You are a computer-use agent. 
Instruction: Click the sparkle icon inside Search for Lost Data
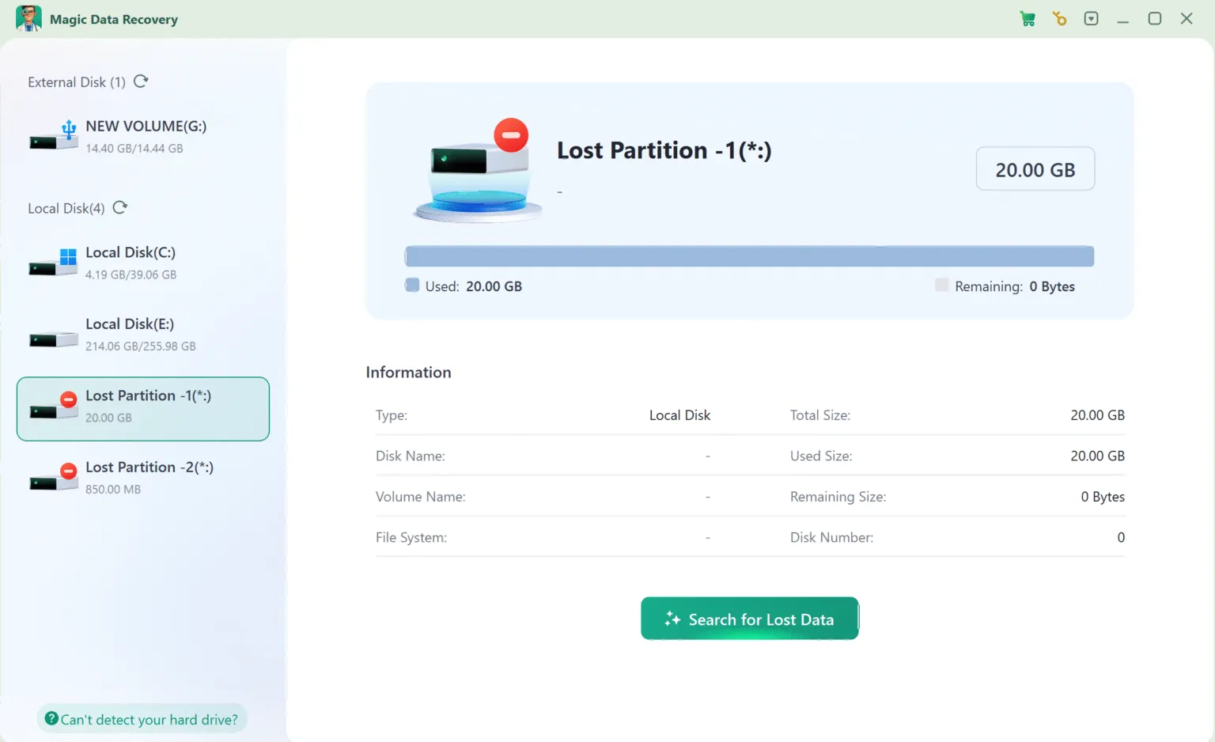pos(672,619)
